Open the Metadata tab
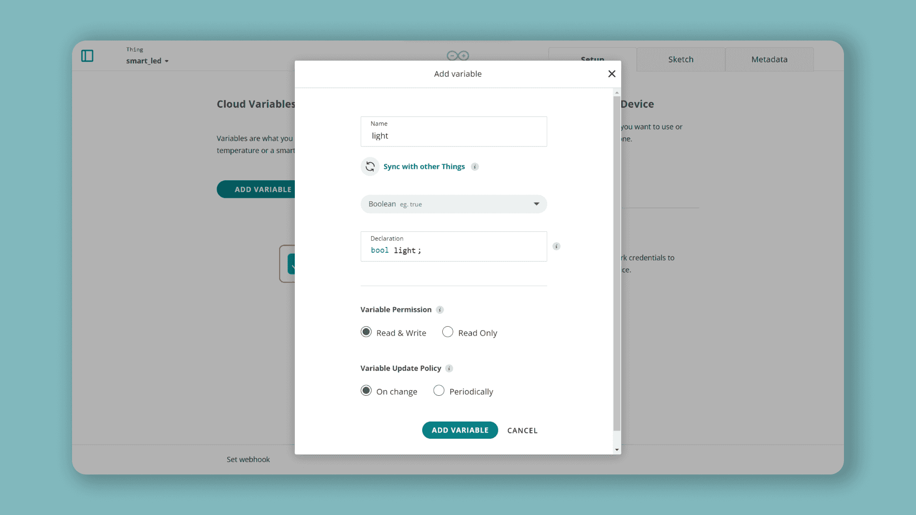This screenshot has width=916, height=515. point(769,60)
